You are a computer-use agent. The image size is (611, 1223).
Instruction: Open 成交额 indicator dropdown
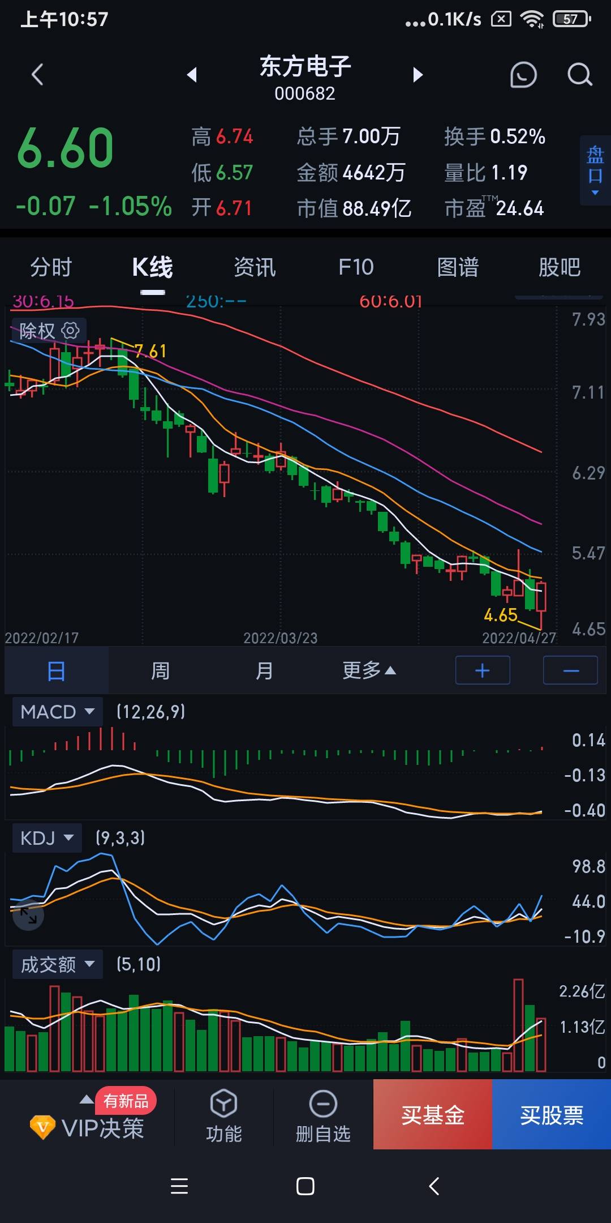point(57,964)
